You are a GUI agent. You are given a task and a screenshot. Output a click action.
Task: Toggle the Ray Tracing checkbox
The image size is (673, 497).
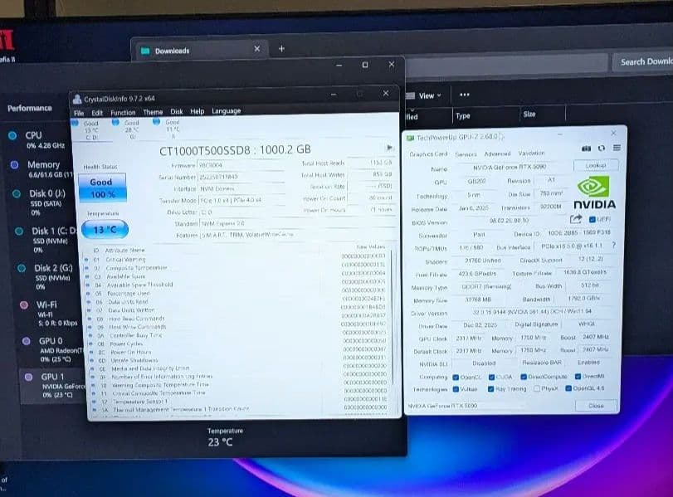(x=491, y=388)
